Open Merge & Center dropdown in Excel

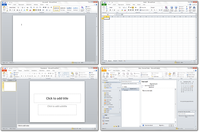[x=149, y=10]
